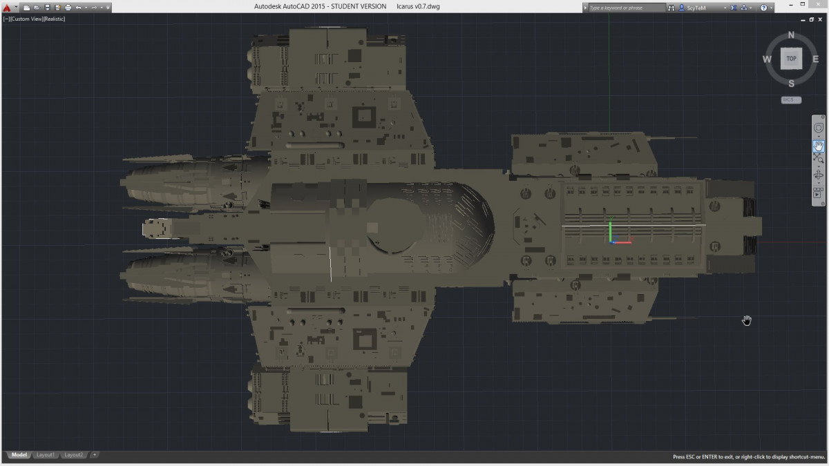The width and height of the screenshot is (829, 466).
Task: Switch to the Layout2 tab
Action: 73,455
